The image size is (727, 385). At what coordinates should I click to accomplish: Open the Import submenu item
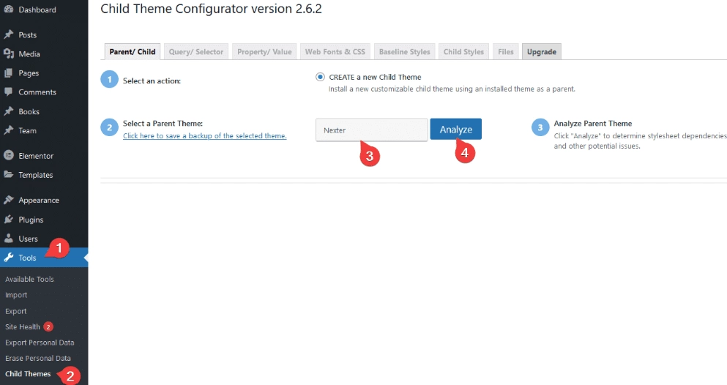[x=16, y=295]
